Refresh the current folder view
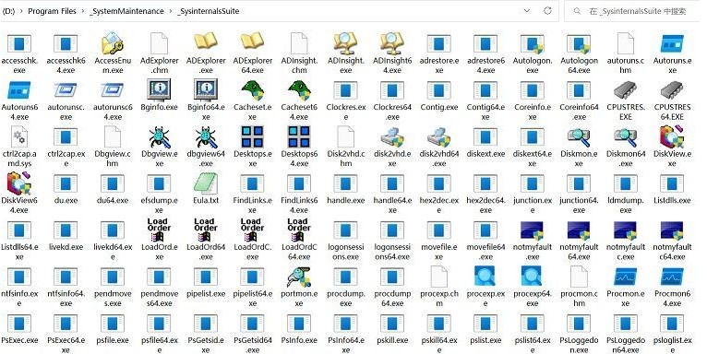The height and width of the screenshot is (354, 707). coord(547,11)
